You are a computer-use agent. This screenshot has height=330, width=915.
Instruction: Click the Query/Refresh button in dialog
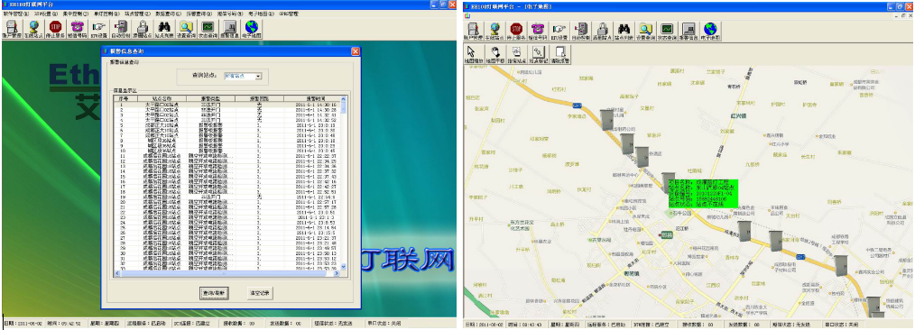coord(215,293)
